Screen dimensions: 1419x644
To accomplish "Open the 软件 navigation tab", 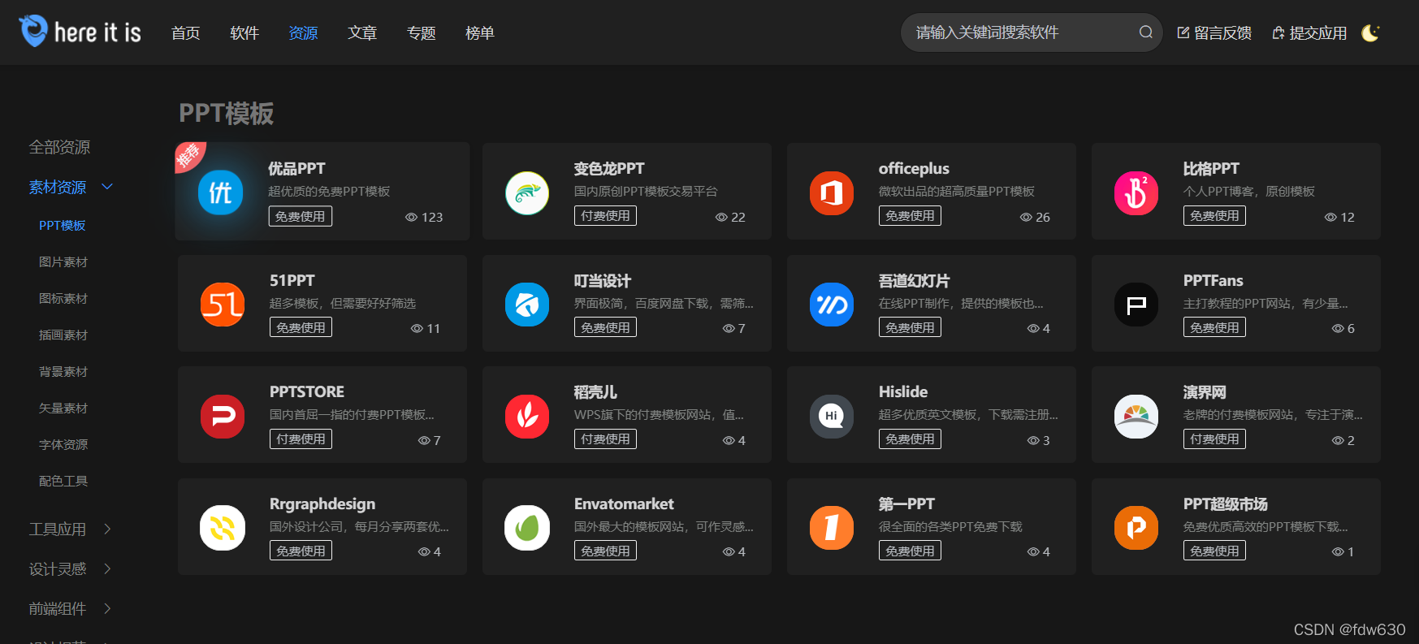I will 244,32.
